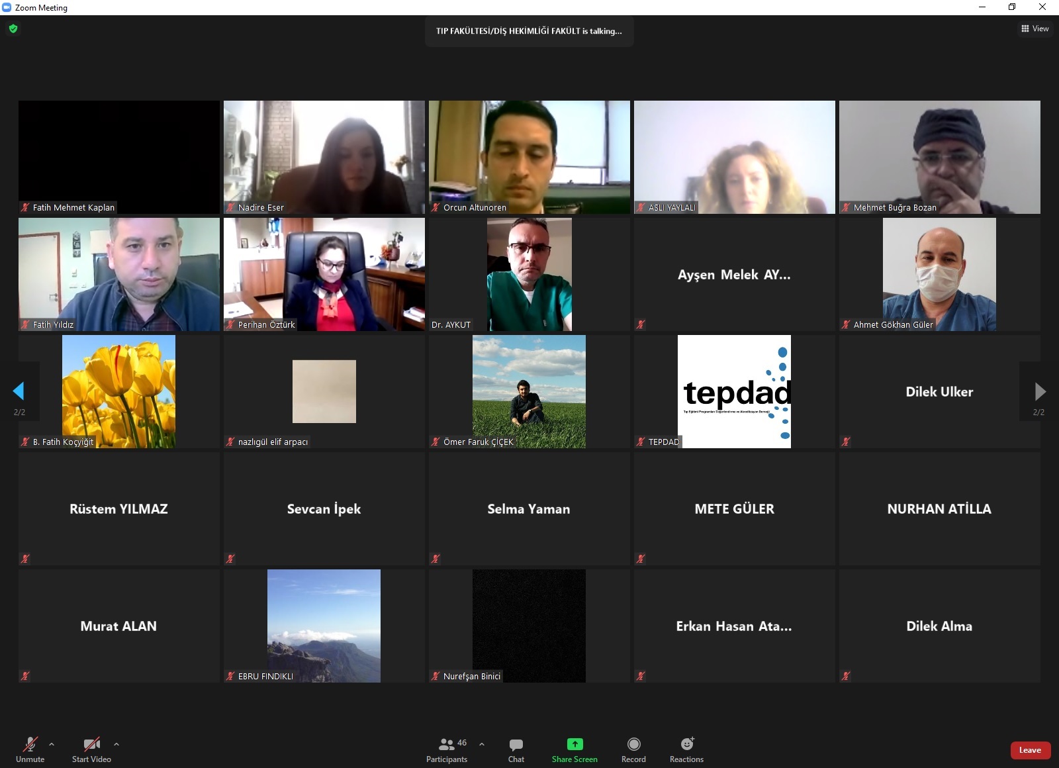Start recording with the Record button

pos(633,749)
